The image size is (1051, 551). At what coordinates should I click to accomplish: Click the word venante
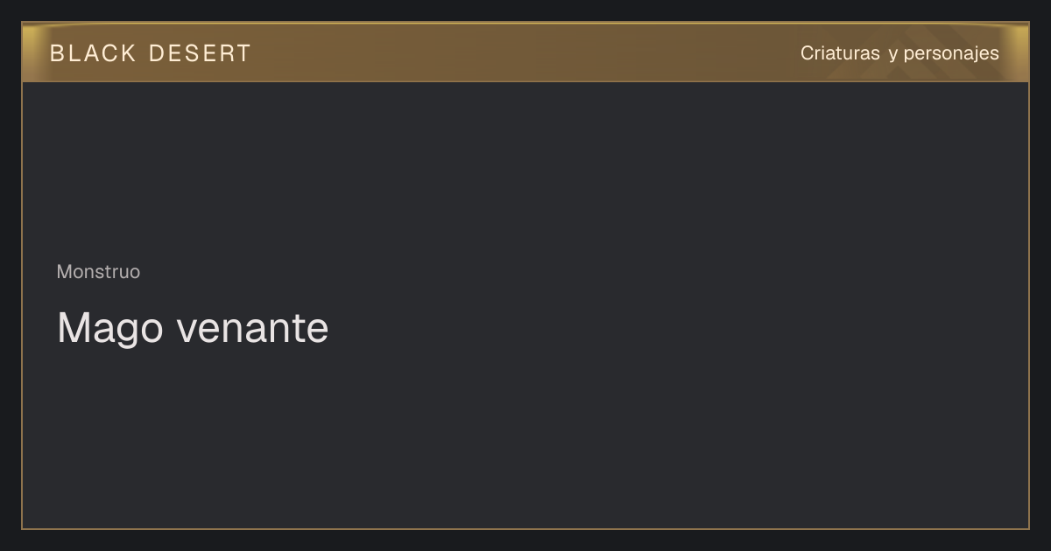point(253,329)
